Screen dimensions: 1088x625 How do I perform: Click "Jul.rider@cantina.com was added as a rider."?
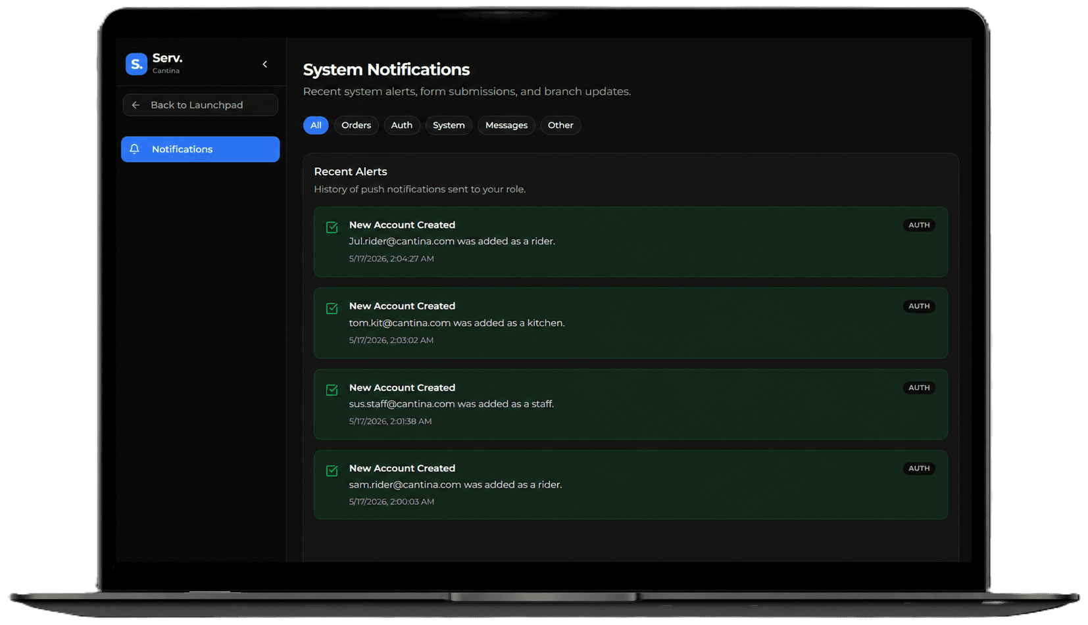click(x=452, y=241)
